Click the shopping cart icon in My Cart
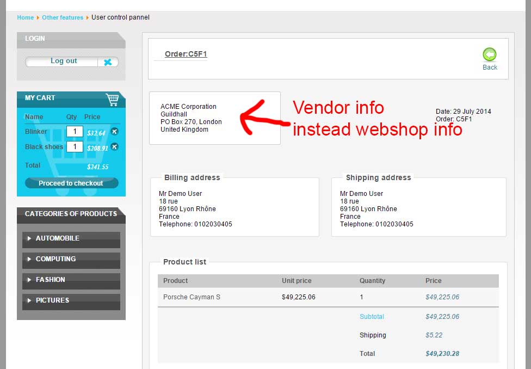 coord(112,99)
